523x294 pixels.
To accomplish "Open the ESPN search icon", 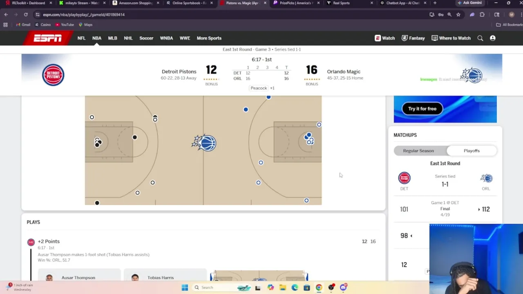I will [480, 38].
